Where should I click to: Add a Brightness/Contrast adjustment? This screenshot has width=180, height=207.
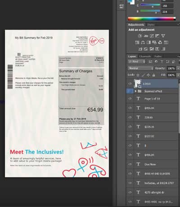[x=140, y=36]
